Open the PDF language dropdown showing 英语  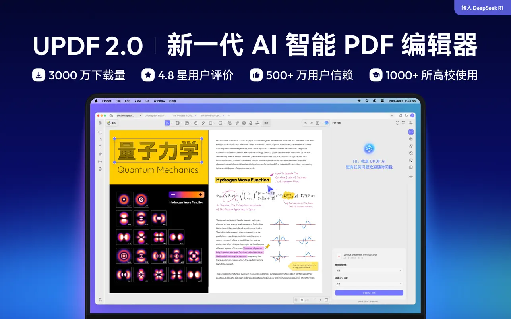tap(369, 284)
